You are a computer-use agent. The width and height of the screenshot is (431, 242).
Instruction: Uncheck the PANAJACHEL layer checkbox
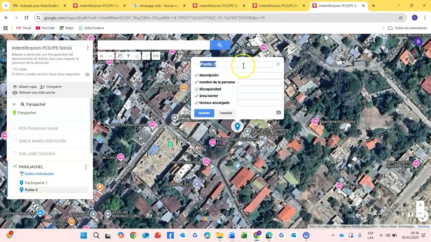[x=14, y=166]
